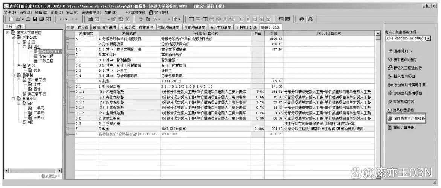
Task: Click the printer icon at toolbar end
Action: click(x=310, y=19)
